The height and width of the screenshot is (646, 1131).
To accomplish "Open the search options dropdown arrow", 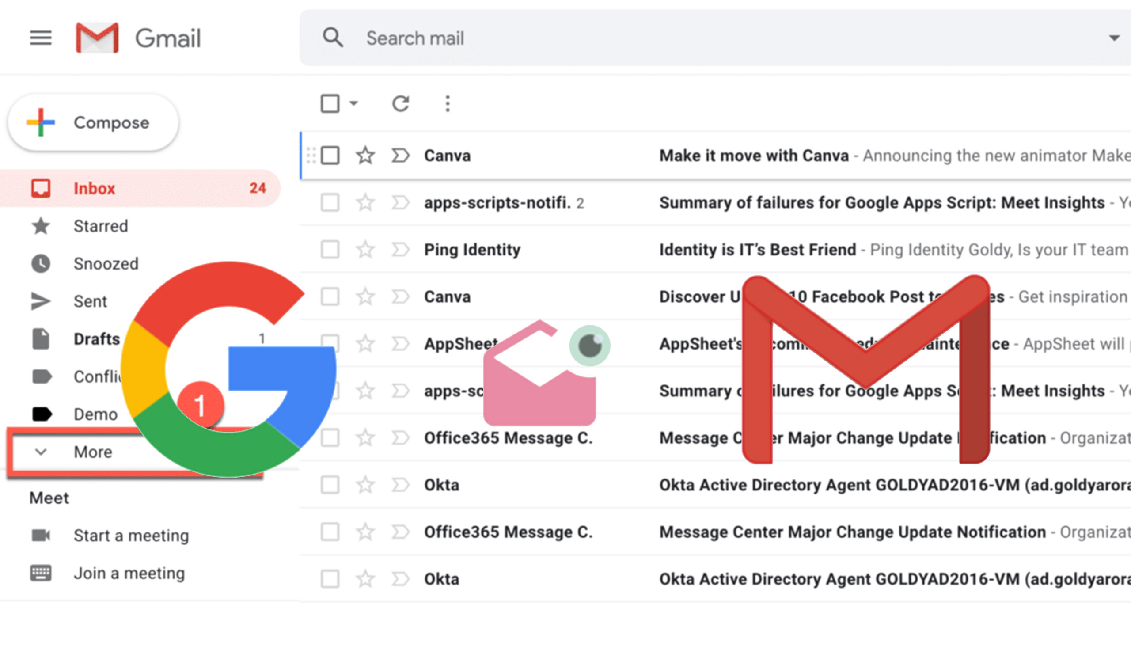I will [x=1114, y=38].
